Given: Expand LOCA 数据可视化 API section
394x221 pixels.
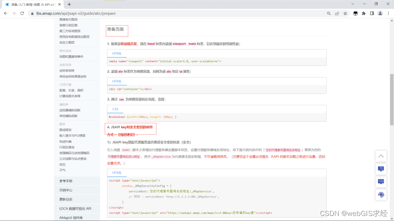Looking at the screenshot, I should click(77, 208).
